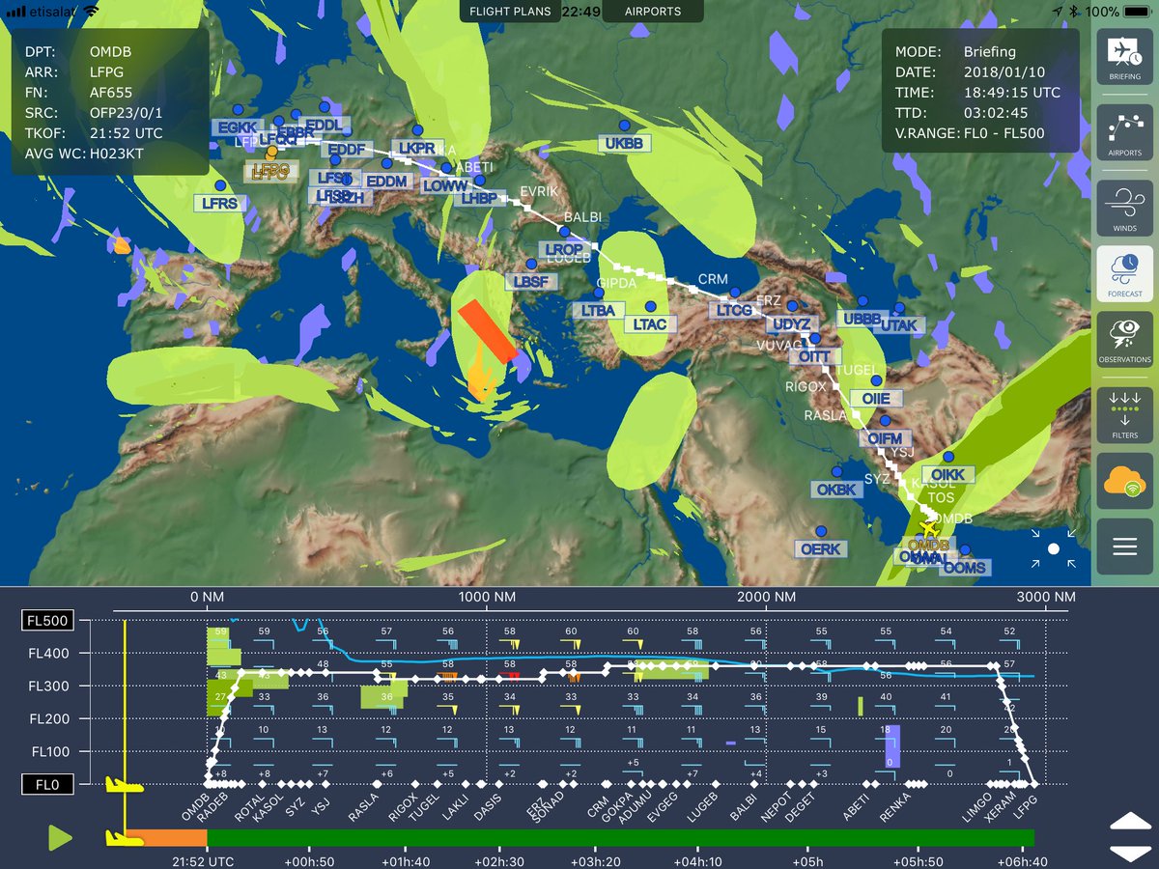The height and width of the screenshot is (869, 1159).
Task: Tap the red turbulence area over Greece
Action: coord(488,331)
